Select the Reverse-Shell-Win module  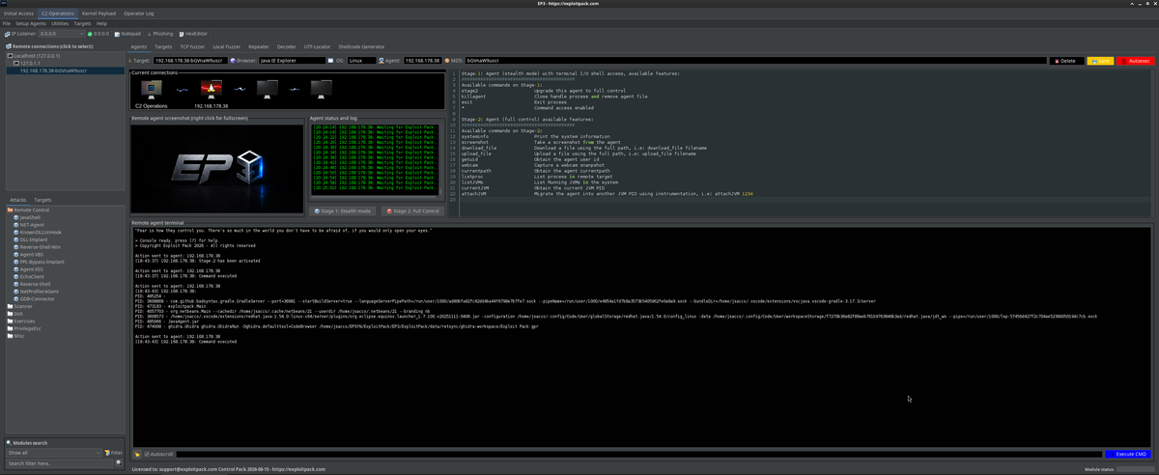pos(37,247)
